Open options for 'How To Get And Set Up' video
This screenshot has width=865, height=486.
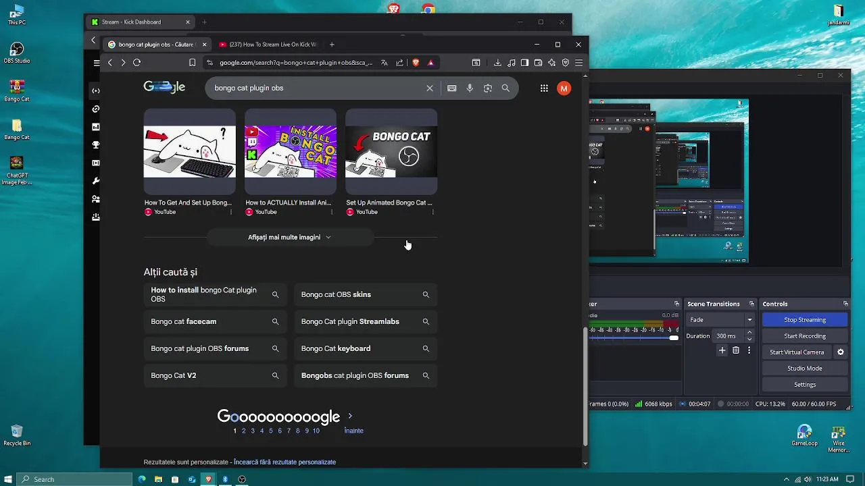pyautogui.click(x=231, y=212)
